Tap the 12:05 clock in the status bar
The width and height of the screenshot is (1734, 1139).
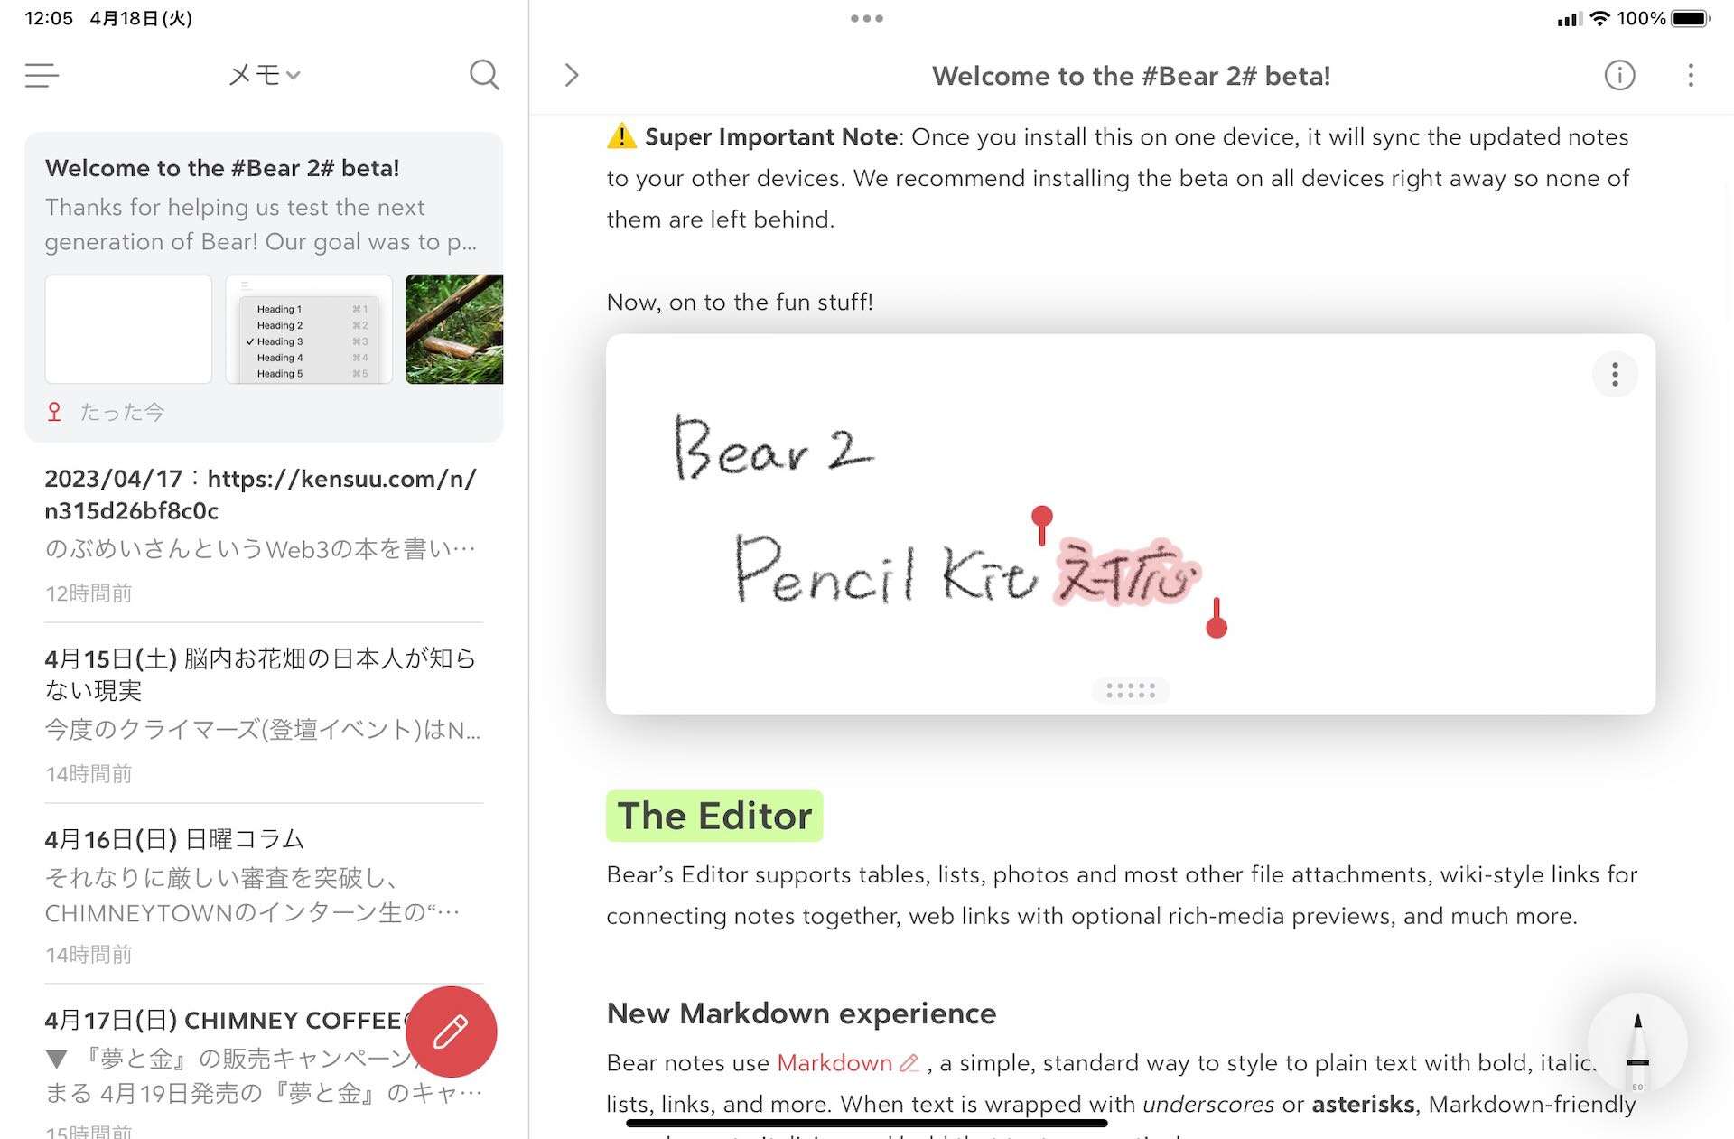[x=49, y=18]
